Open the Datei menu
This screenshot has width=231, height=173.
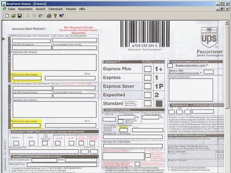pos(12,9)
